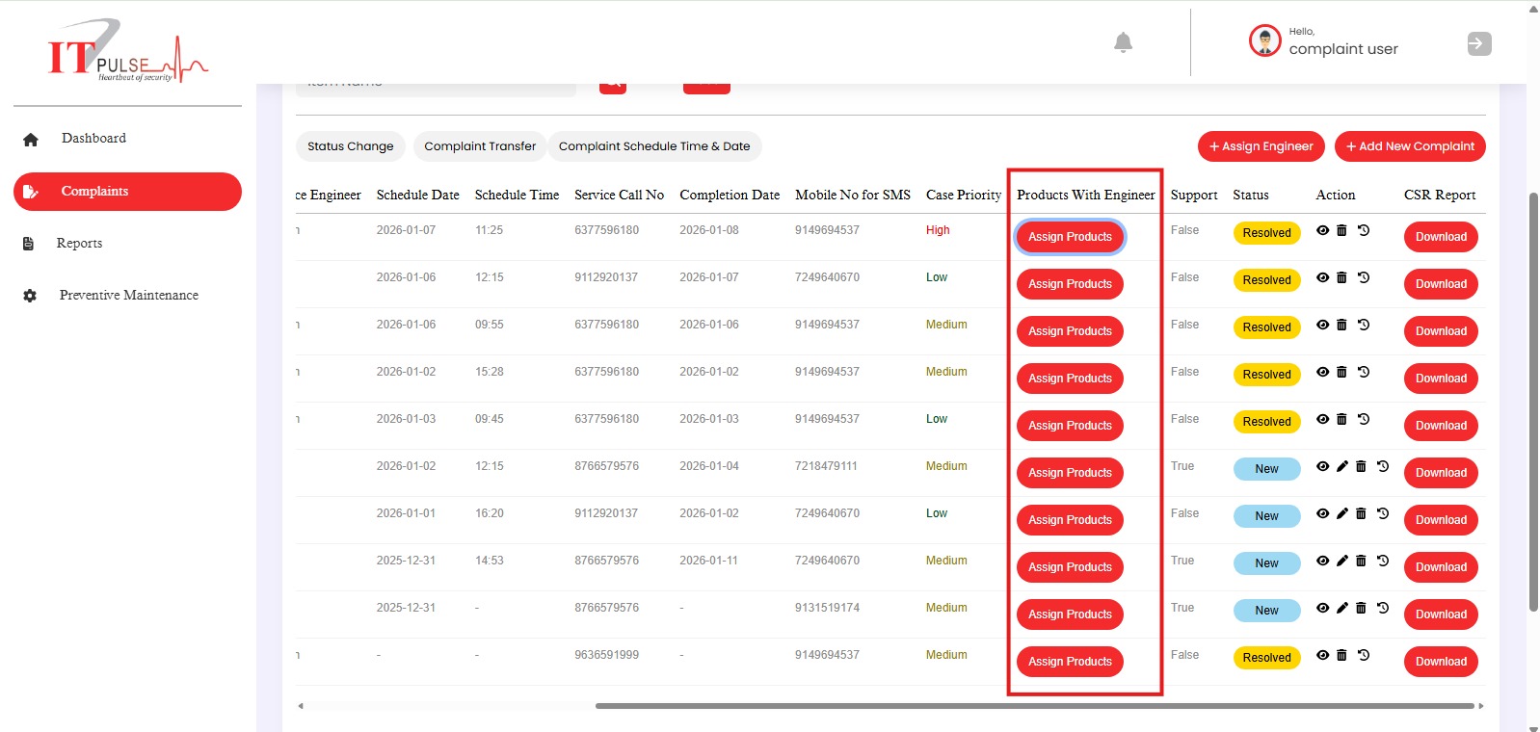
Task: Click the Dashboard home icon in the sidebar
Action: click(x=31, y=140)
